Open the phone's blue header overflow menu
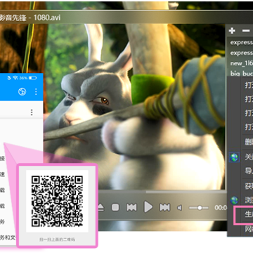Viewport: 253px width, 253px height. (36, 91)
